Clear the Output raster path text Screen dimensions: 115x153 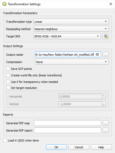[x=97, y=54]
